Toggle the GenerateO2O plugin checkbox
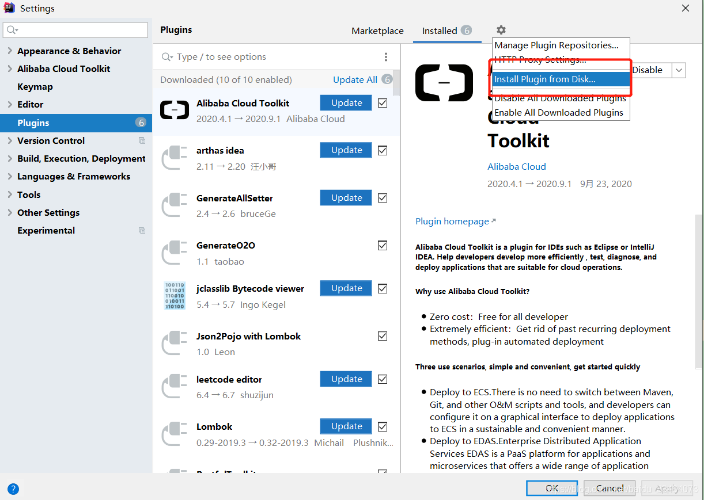The height and width of the screenshot is (500, 704). click(x=383, y=245)
